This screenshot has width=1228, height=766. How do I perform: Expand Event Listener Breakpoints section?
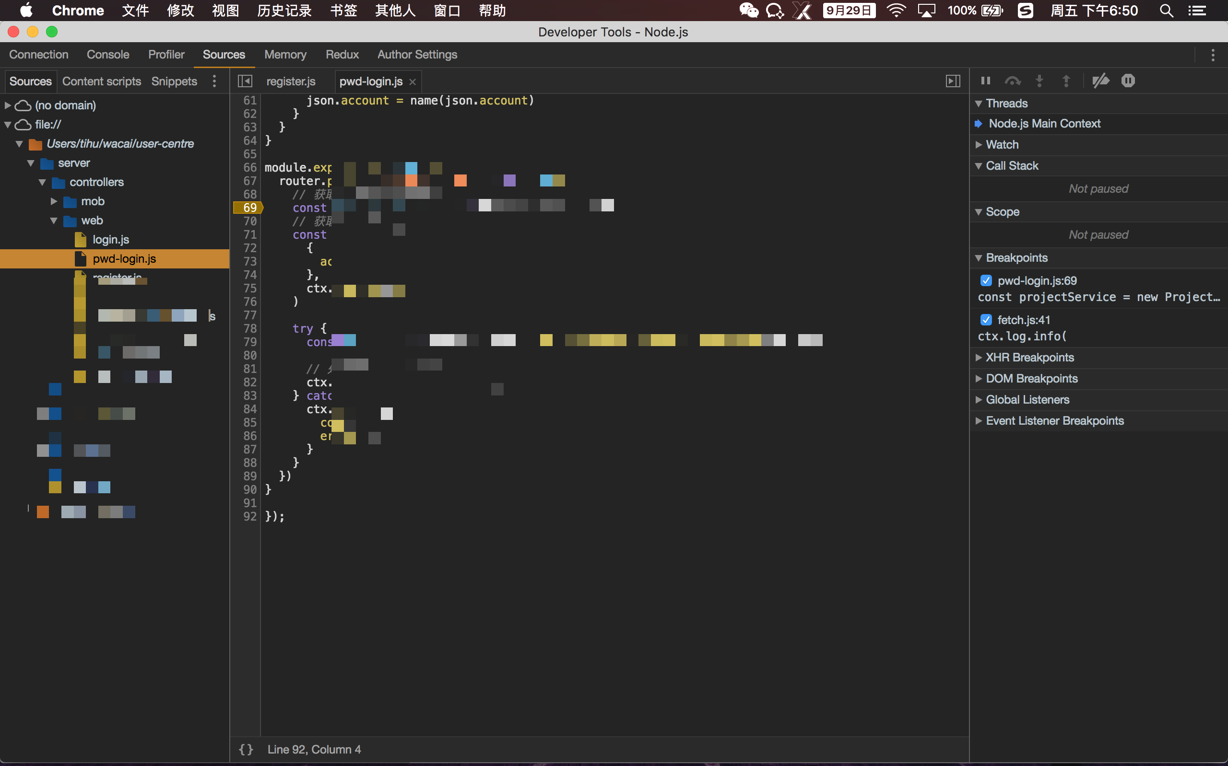click(979, 421)
